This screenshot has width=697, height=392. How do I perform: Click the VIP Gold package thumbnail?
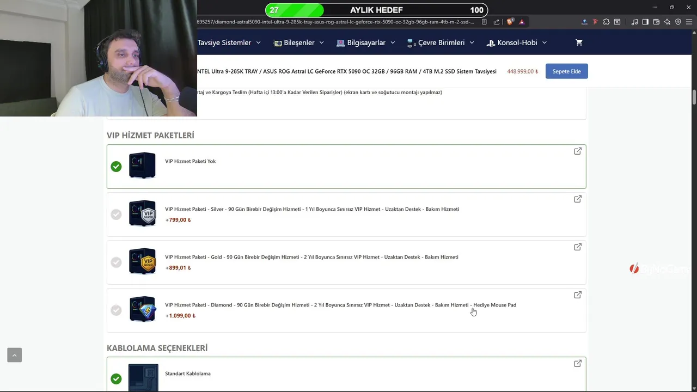point(142,261)
